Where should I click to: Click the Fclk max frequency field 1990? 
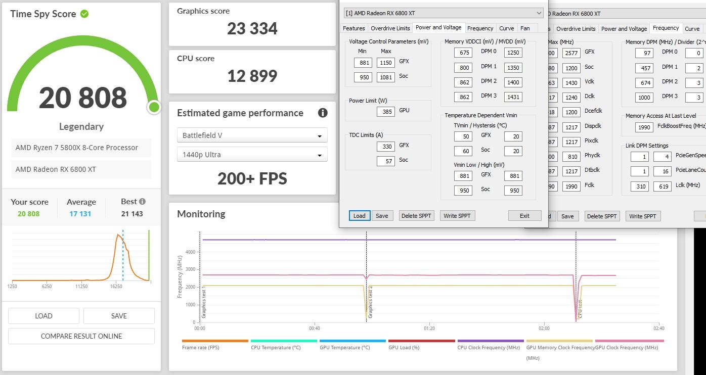pos(571,186)
